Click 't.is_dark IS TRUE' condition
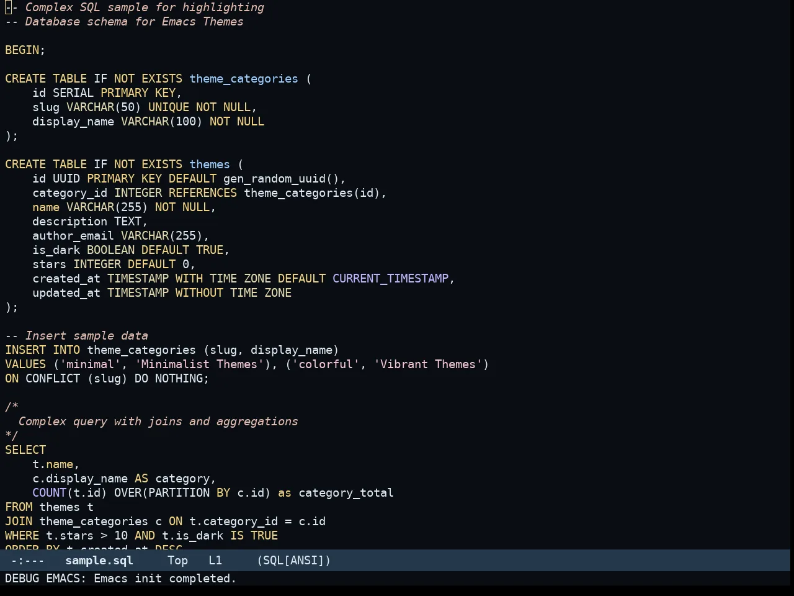This screenshot has width=794, height=596. 220,536
